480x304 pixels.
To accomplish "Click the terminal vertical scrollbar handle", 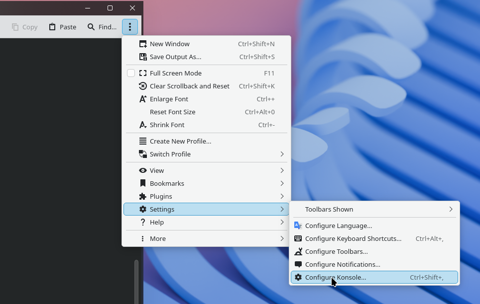I will tap(136, 282).
